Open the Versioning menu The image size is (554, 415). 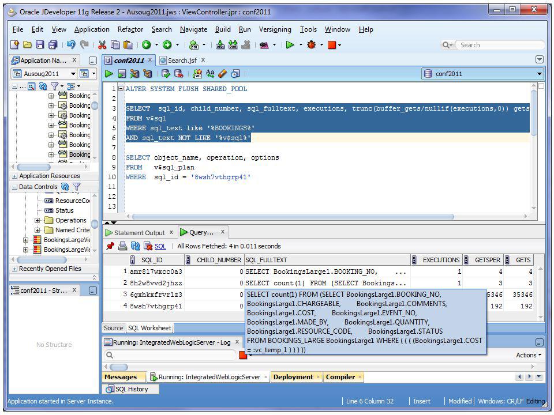point(275,29)
